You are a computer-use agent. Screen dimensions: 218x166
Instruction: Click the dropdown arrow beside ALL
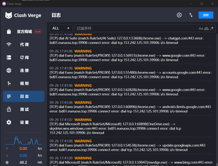point(68,28)
